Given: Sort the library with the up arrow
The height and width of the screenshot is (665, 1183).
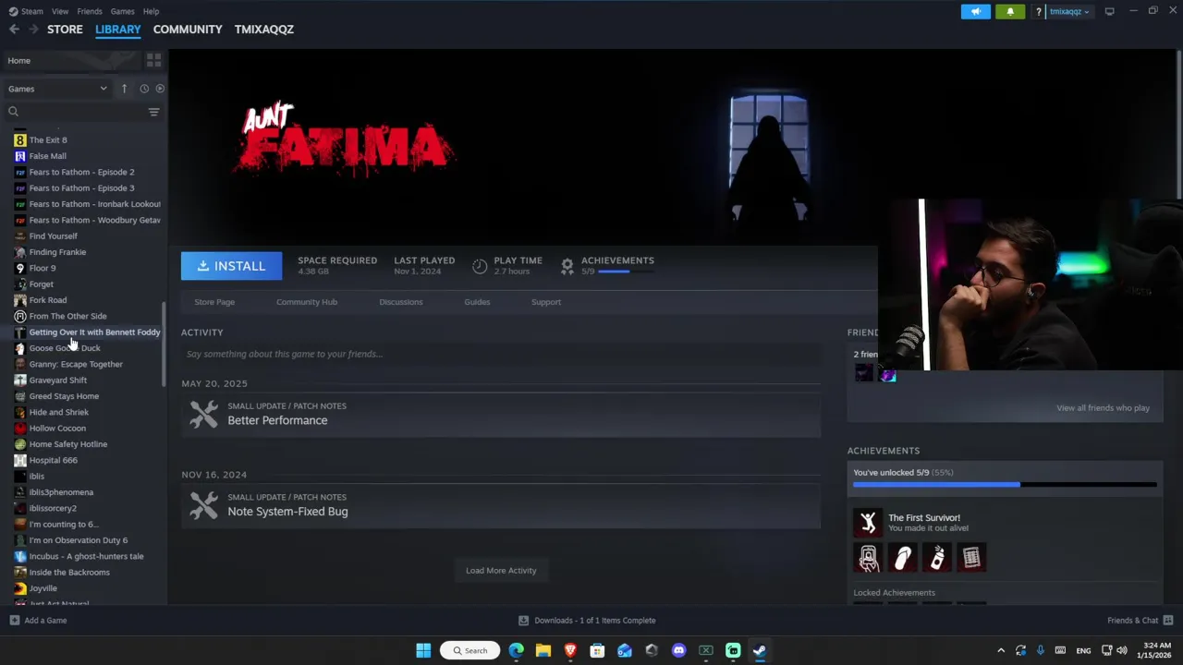Looking at the screenshot, I should pos(124,89).
